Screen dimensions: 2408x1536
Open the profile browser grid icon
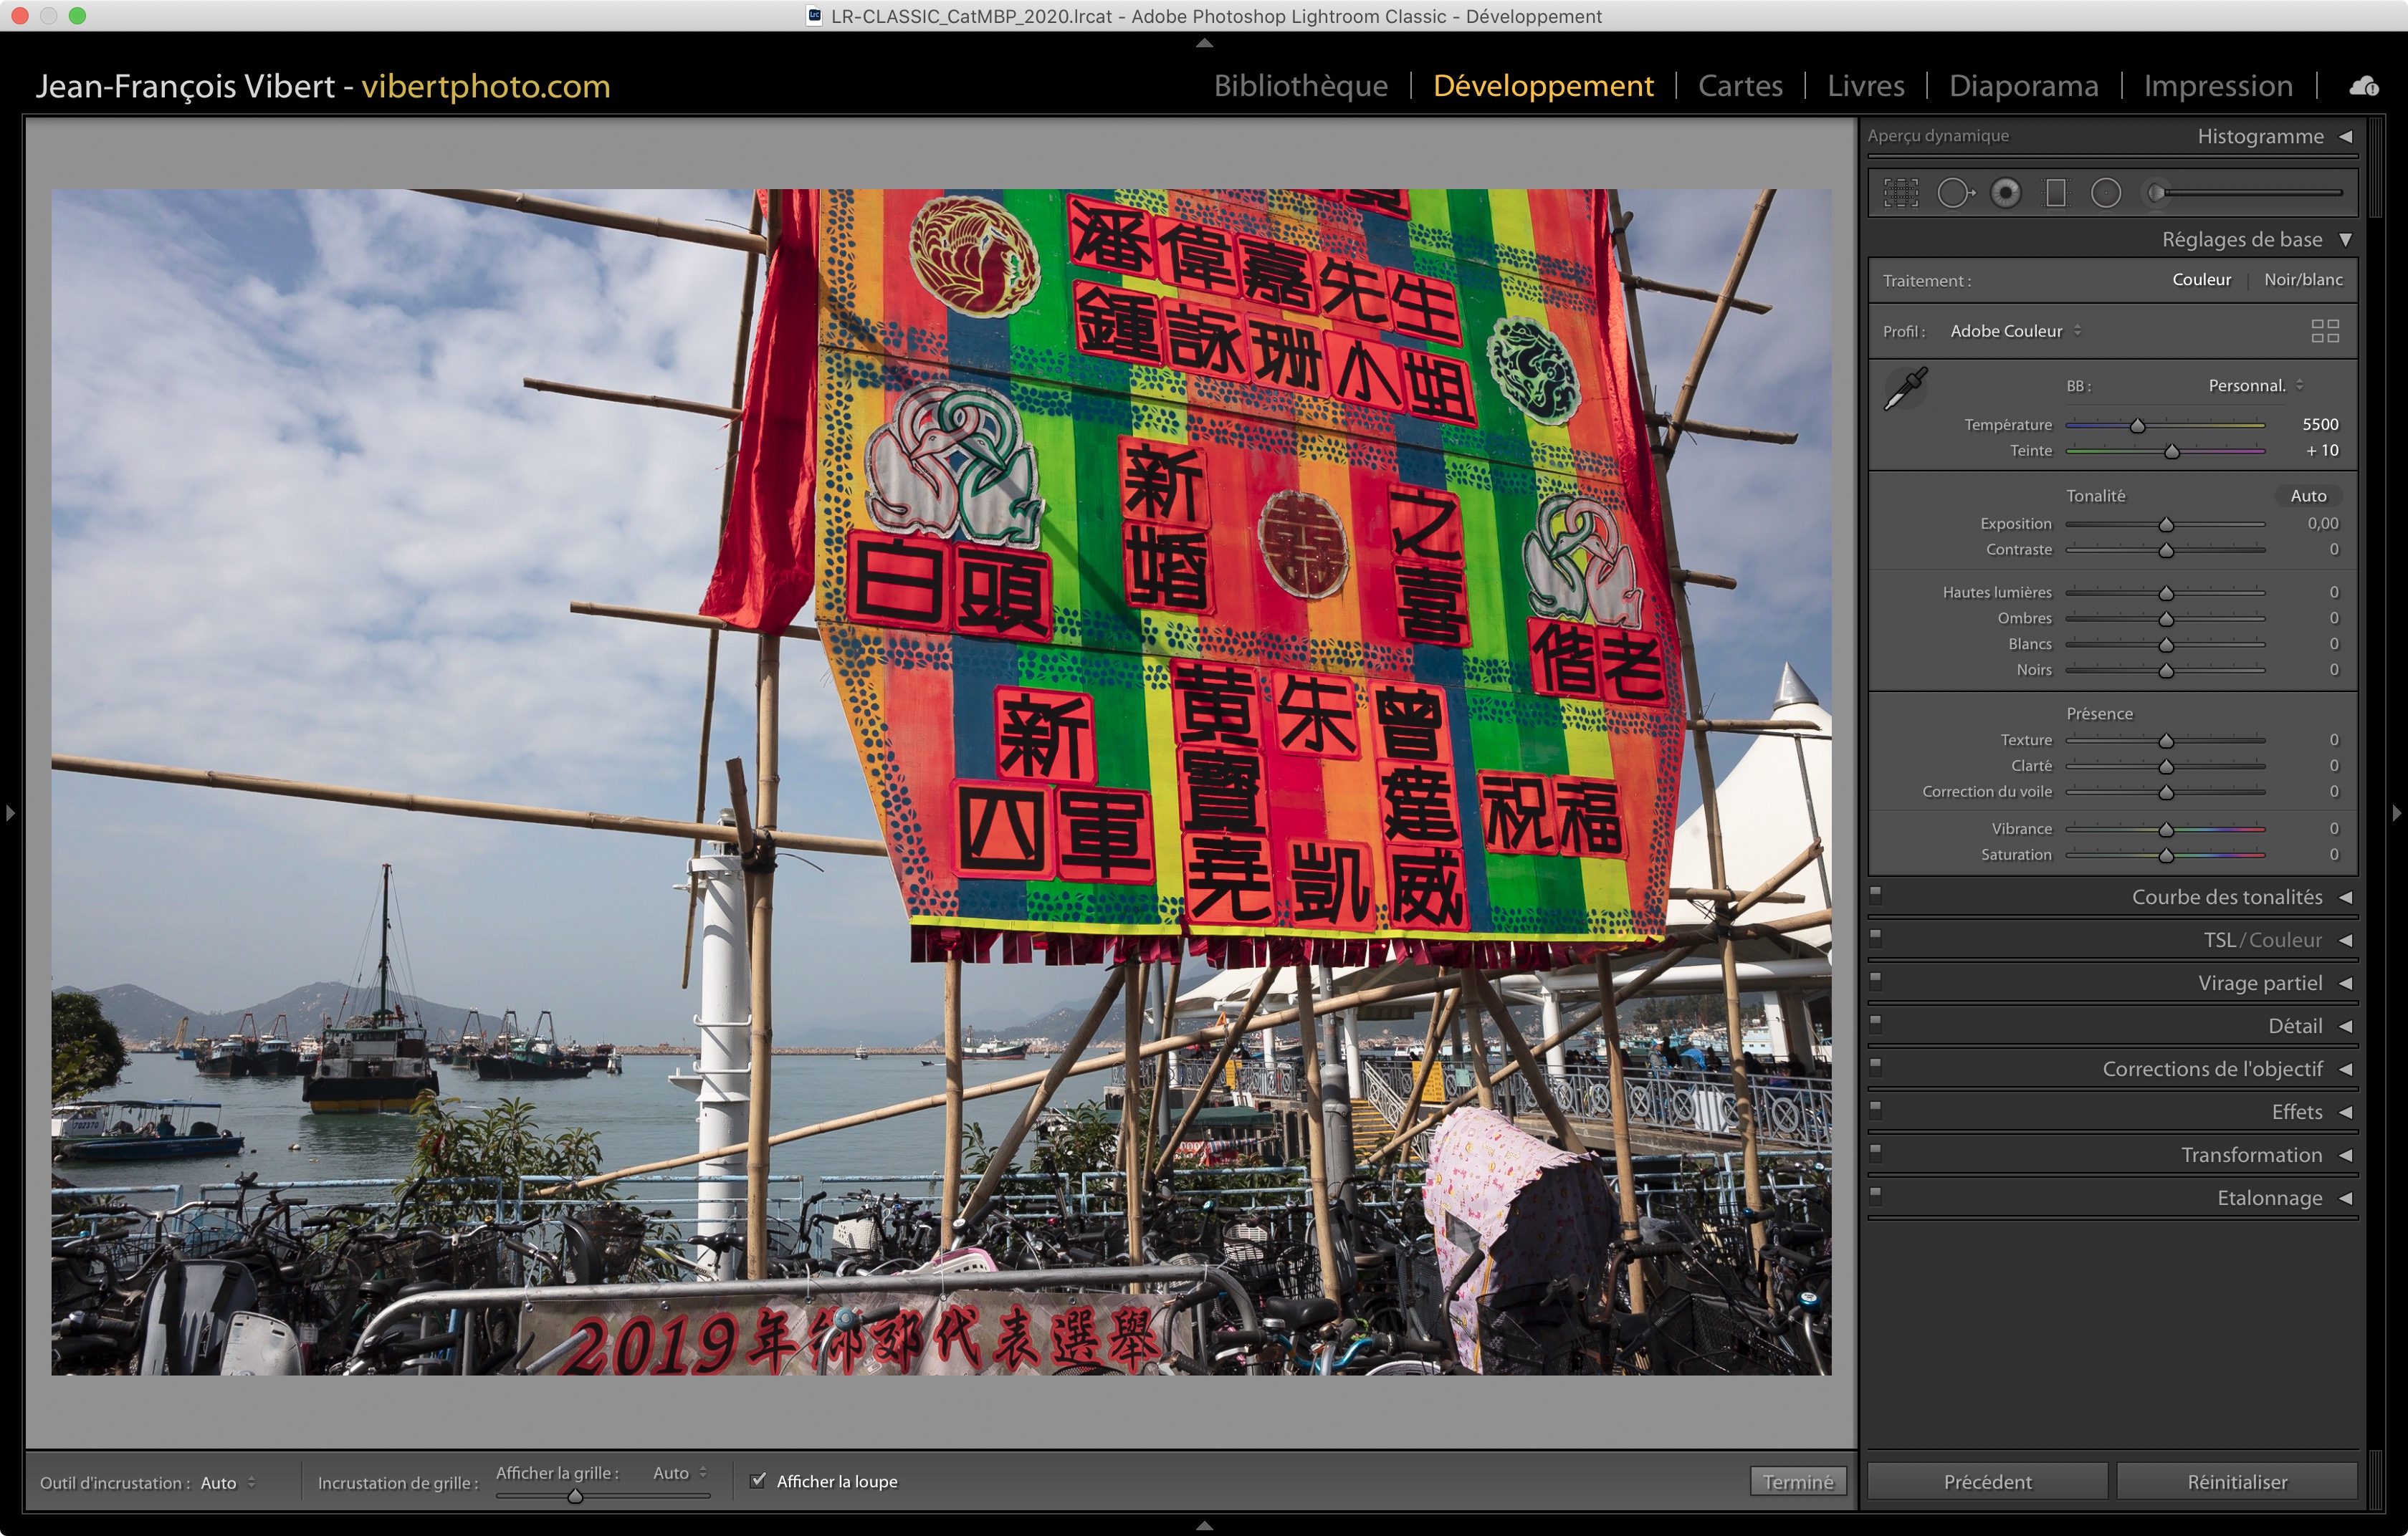point(2325,331)
